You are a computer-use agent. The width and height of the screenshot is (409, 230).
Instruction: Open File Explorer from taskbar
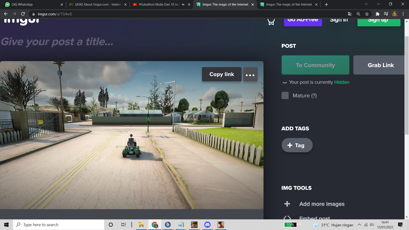(142, 225)
